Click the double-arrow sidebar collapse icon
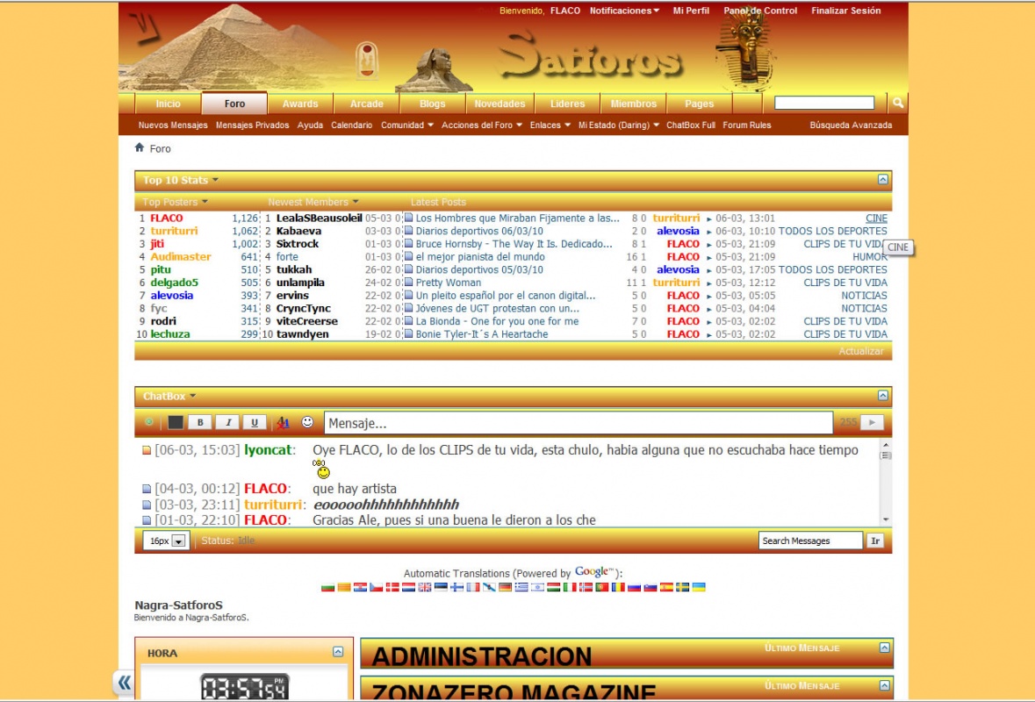The height and width of the screenshot is (702, 1035). point(124,683)
